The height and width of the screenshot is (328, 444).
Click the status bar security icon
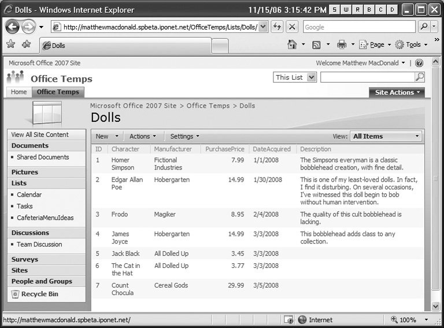click(288, 320)
